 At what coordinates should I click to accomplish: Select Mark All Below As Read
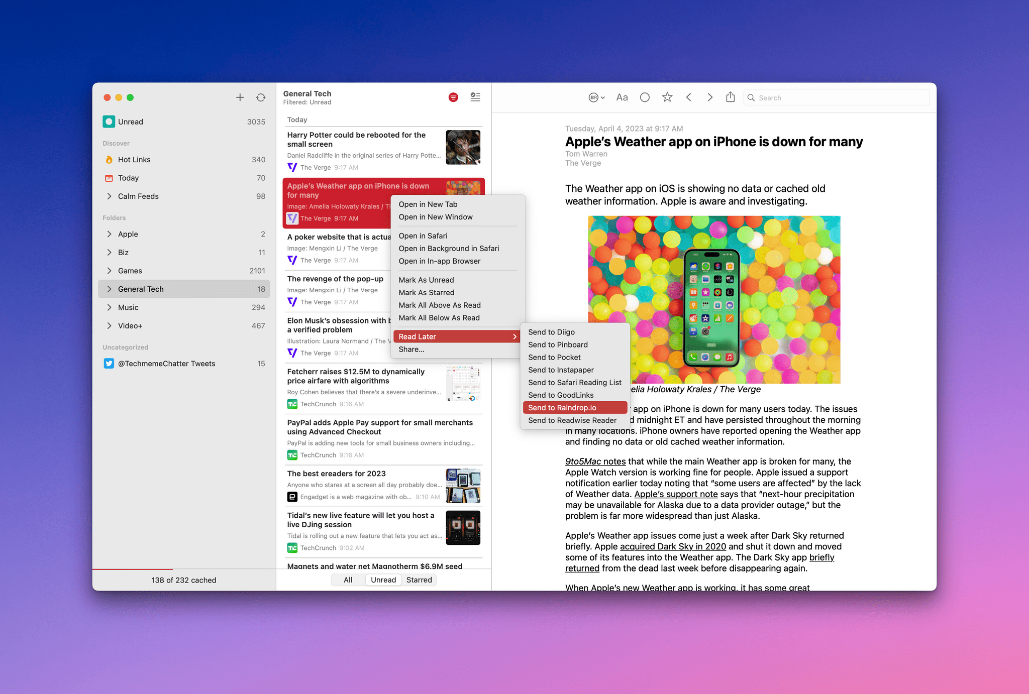click(457, 318)
